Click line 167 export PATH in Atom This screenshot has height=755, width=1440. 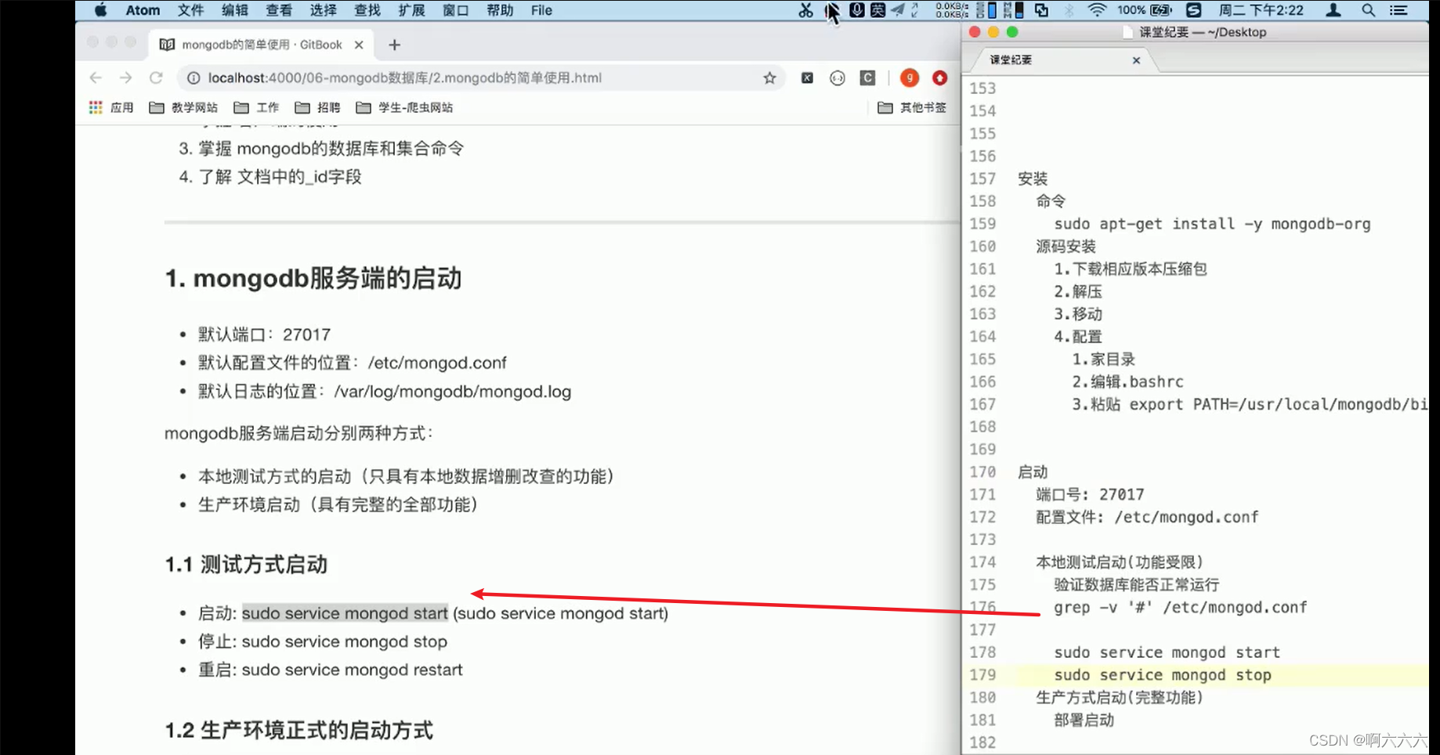1249,405
